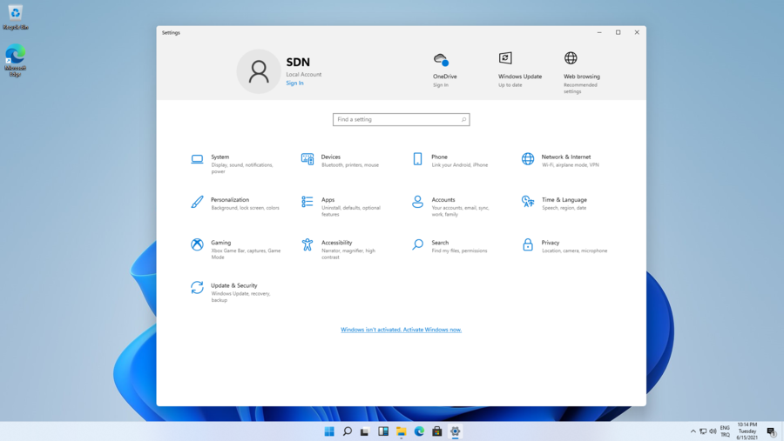The height and width of the screenshot is (441, 784).
Task: Open the System settings category
Action: pos(220,157)
